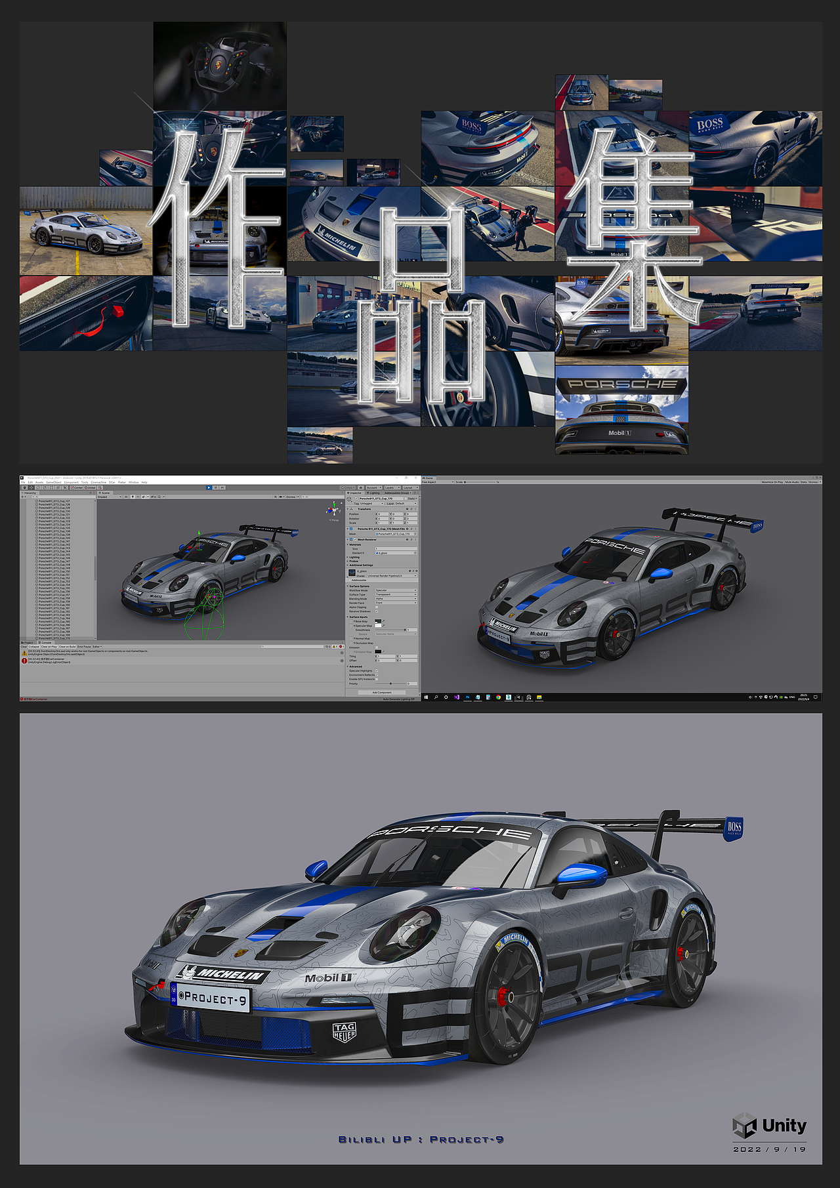Viewport: 840px width, 1188px height.
Task: Toggle scene lighting bulb icon
Action: [x=133, y=497]
